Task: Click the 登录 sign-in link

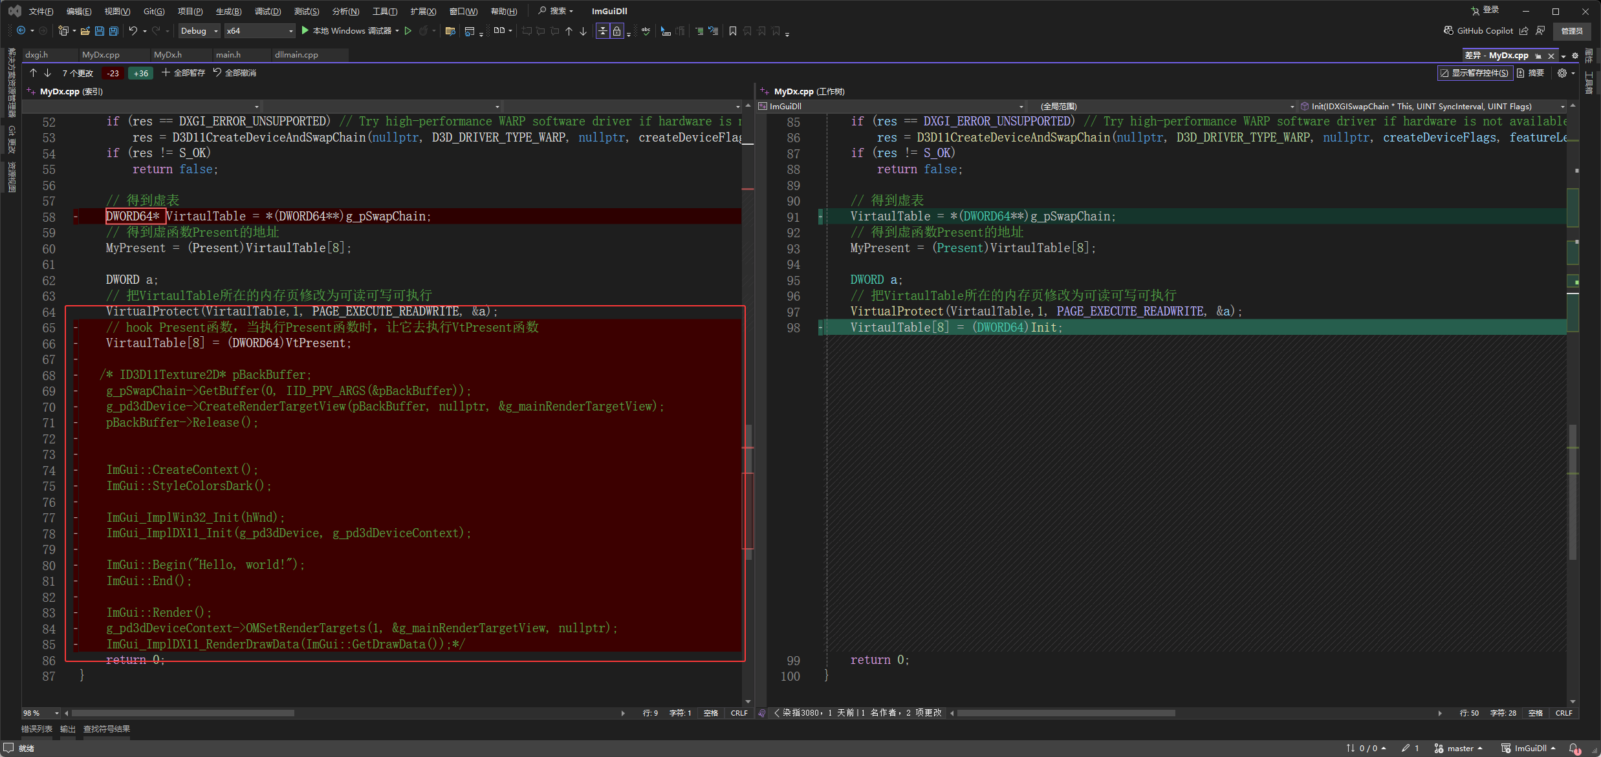Action: point(1490,10)
